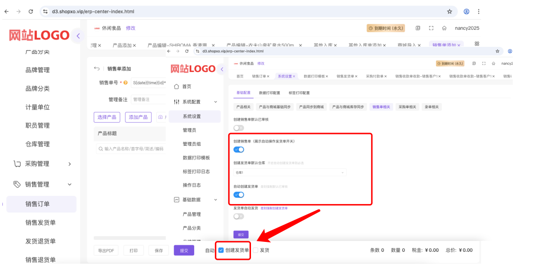Click into the 管理备注 input field
Image resolution: width=545 pixels, height=275 pixels.
pos(149,99)
